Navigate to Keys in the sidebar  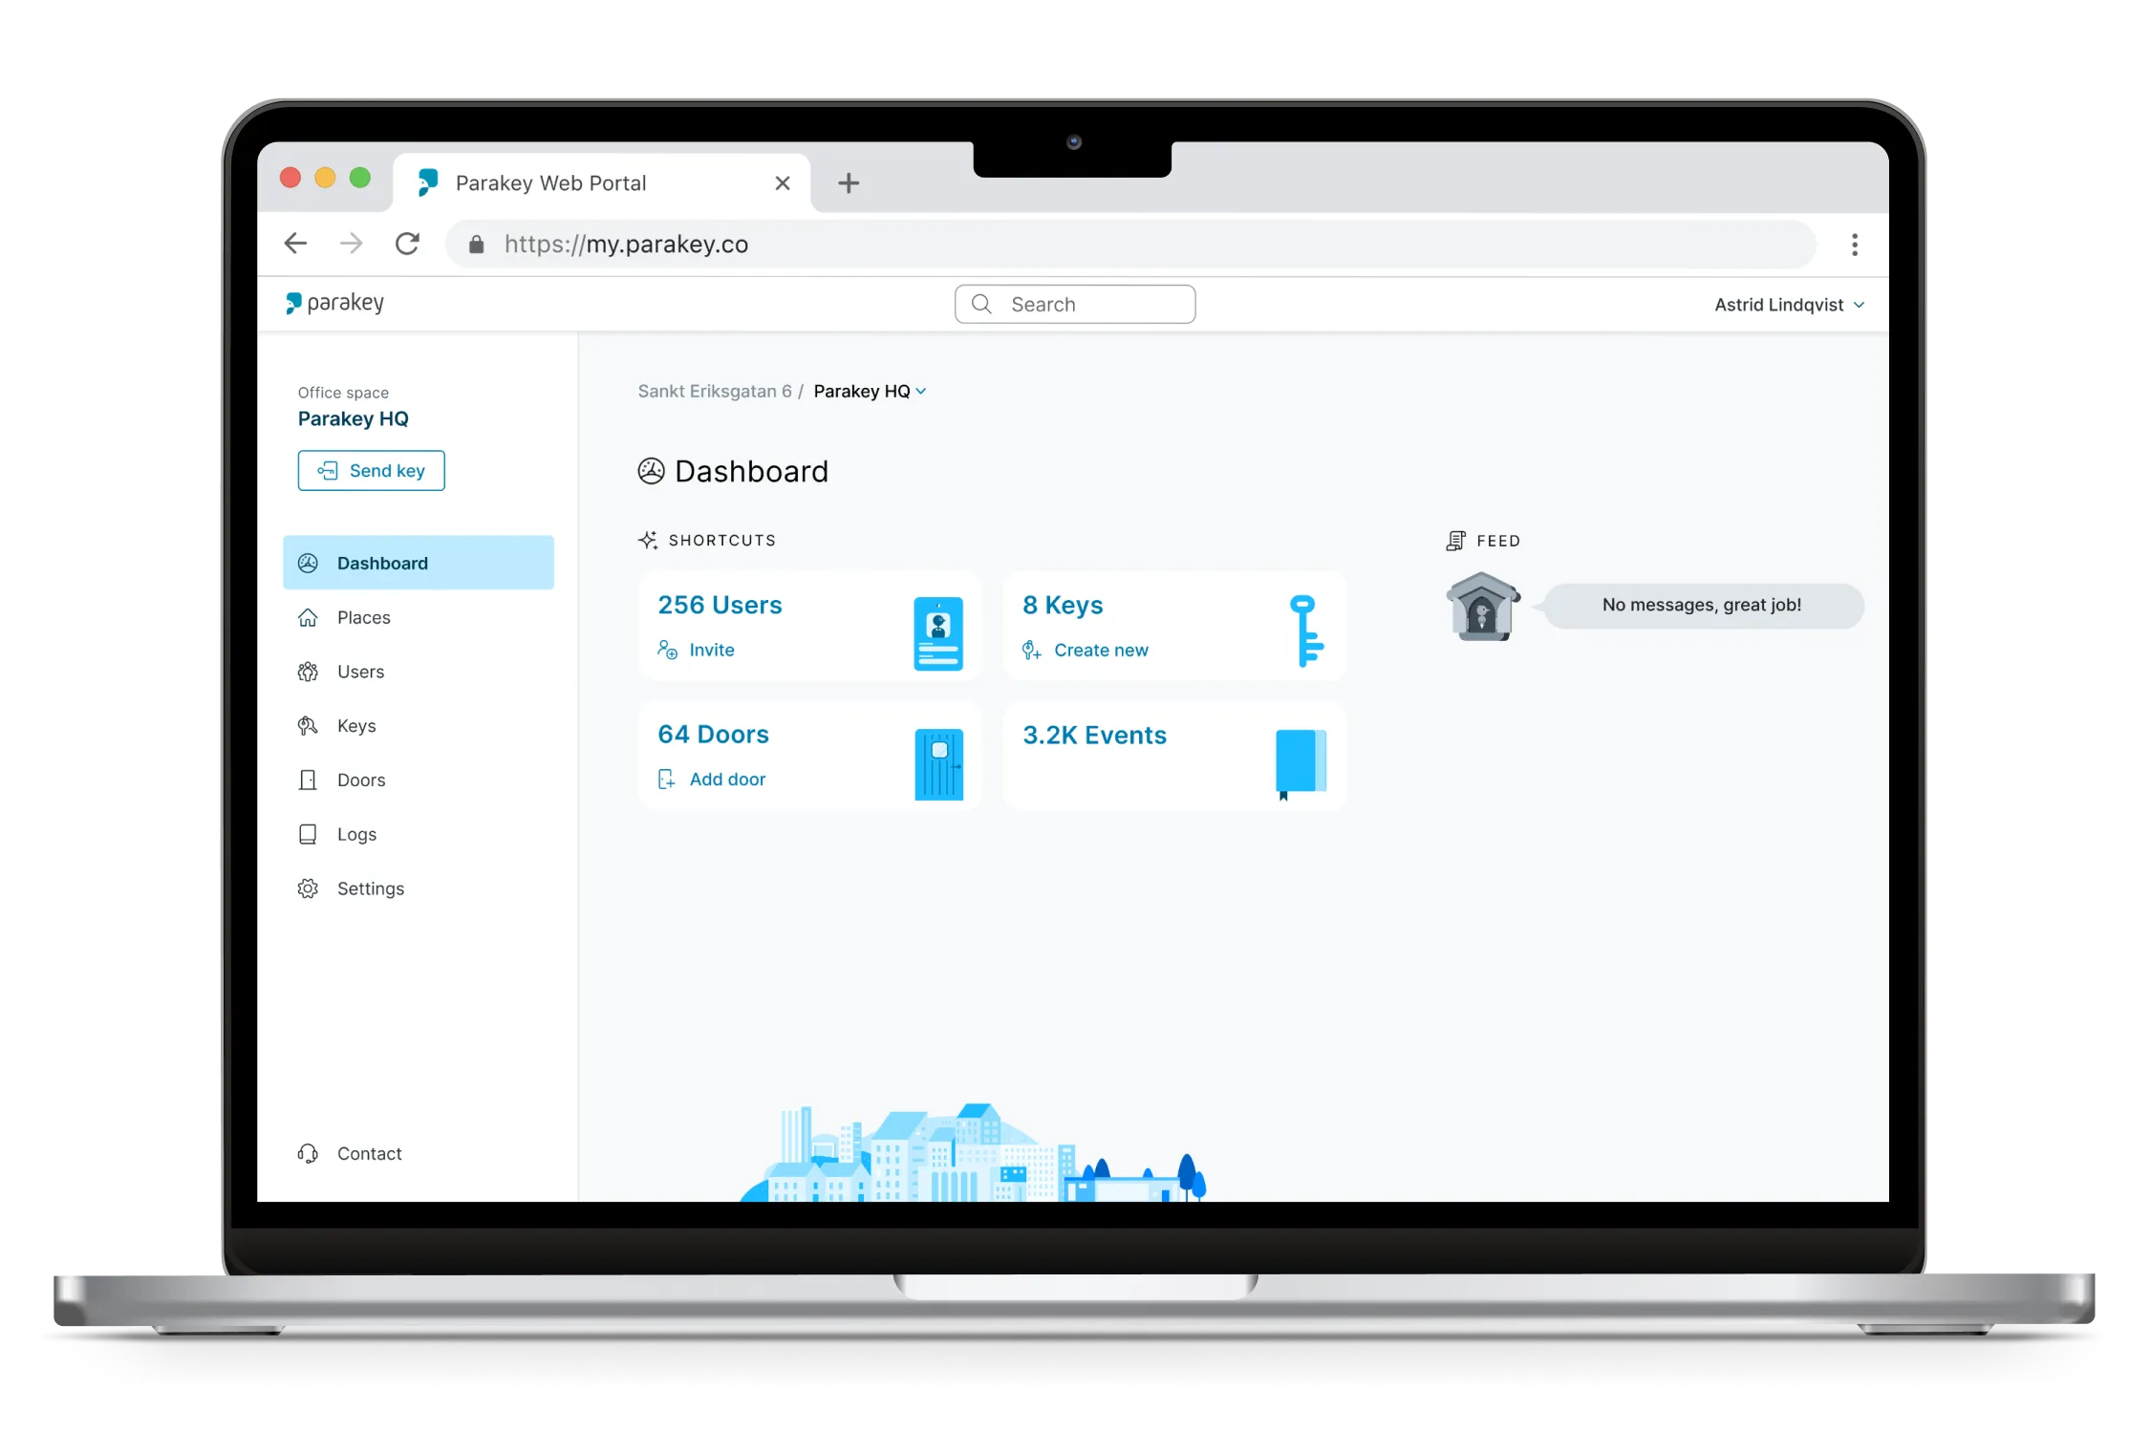click(x=419, y=726)
